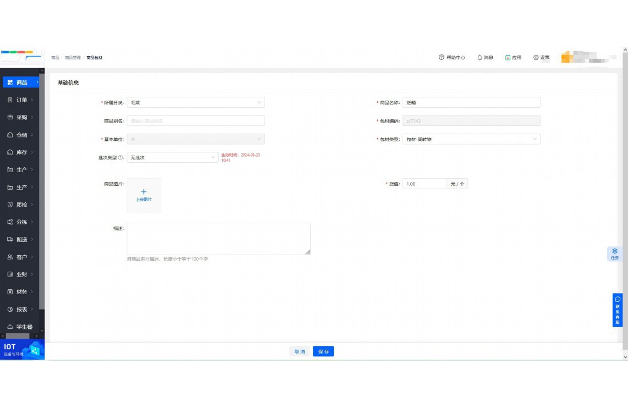Screen dimensions: 628x408
Task: Open the 帮助中心 help center icon
Action: 441,58
